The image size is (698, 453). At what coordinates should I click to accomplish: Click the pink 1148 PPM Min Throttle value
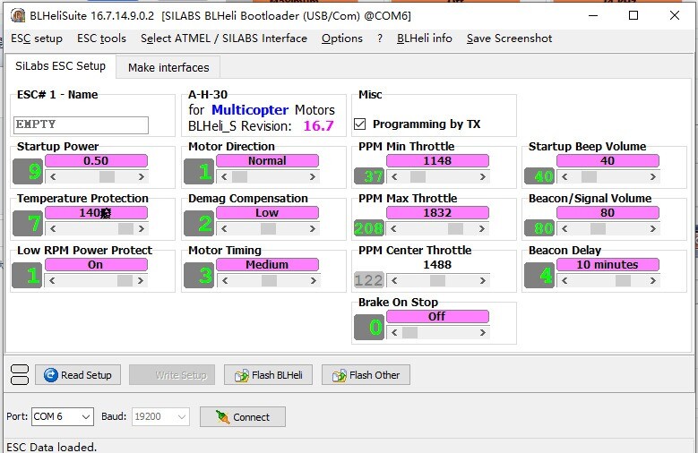[437, 160]
